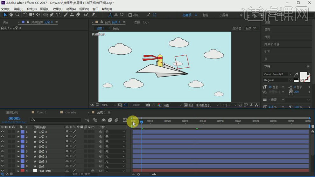This screenshot has height=177, width=315.
Task: Hide the 云朵 6 layer
Action: point(3,141)
